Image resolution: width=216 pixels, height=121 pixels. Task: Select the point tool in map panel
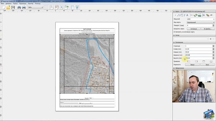click(x=175, y=15)
